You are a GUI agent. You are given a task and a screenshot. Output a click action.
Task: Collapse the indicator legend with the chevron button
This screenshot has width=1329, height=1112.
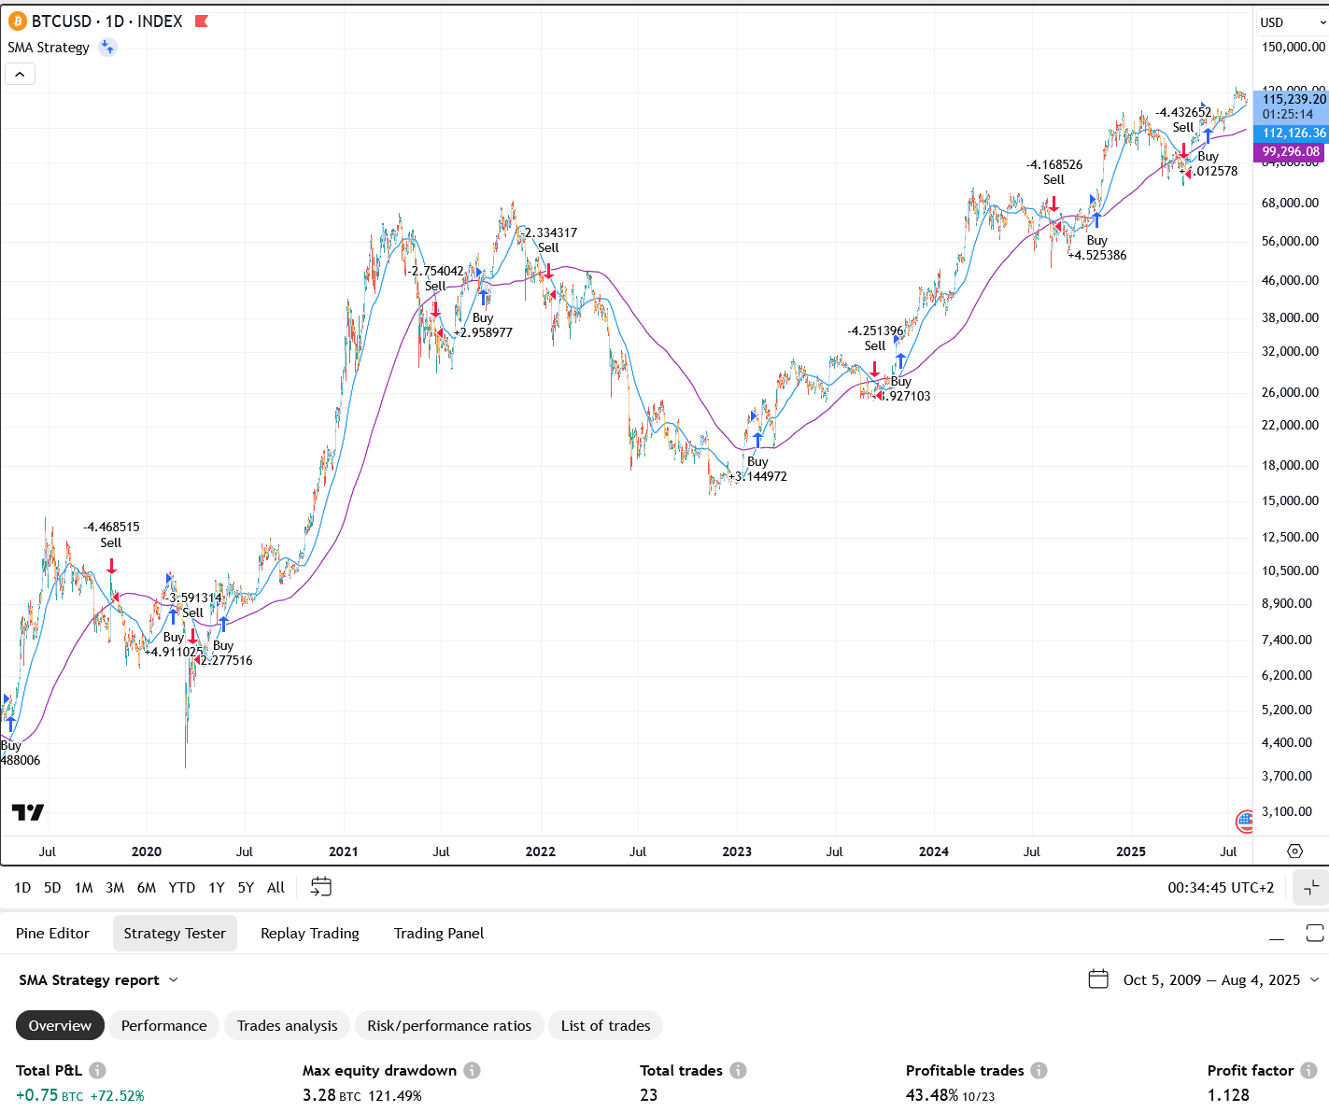(20, 74)
